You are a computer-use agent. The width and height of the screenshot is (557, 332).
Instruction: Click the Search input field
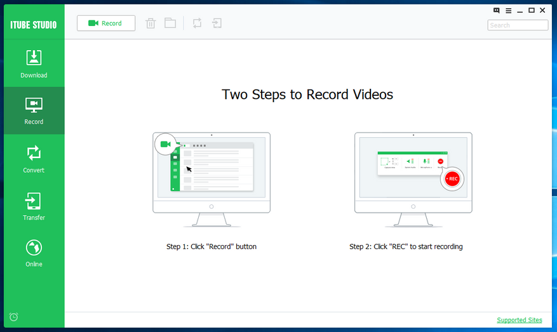[x=518, y=25]
